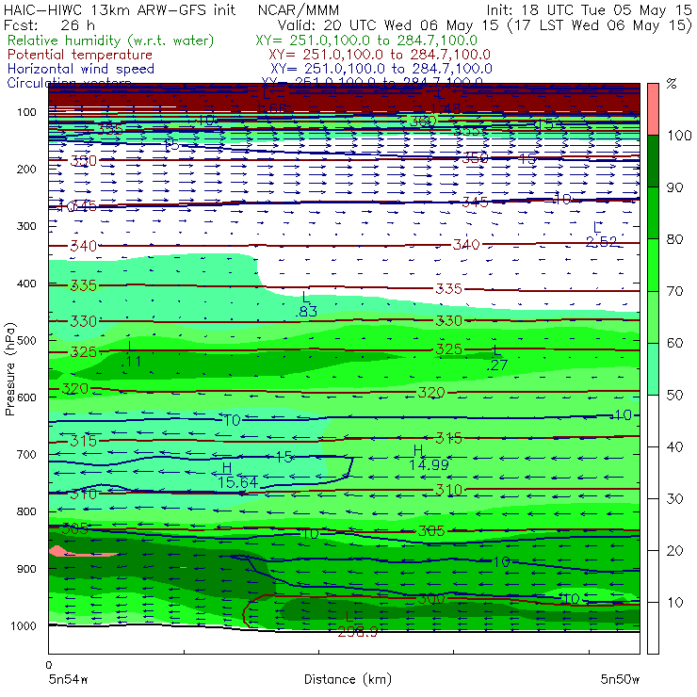Click the 'Distance (km)' axis title
Viewport: 697px width, 697px height.
click(348, 679)
